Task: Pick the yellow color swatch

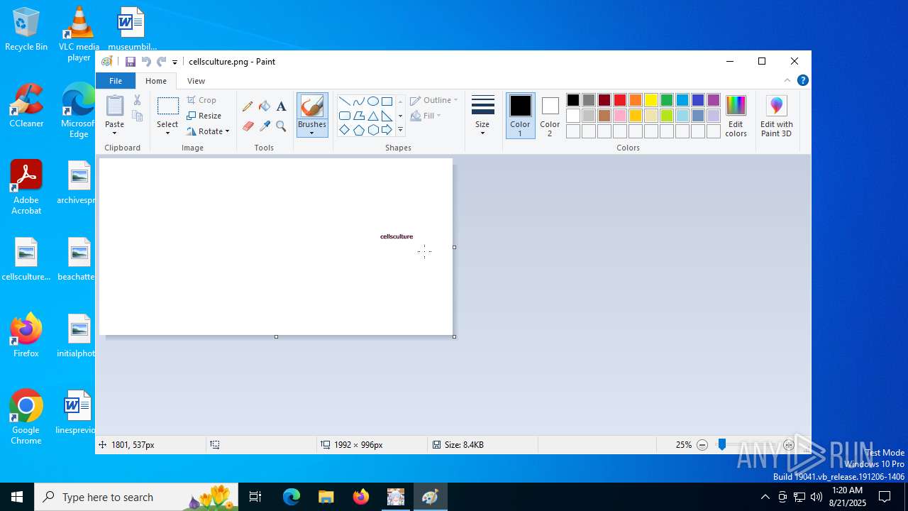Action: click(x=651, y=100)
